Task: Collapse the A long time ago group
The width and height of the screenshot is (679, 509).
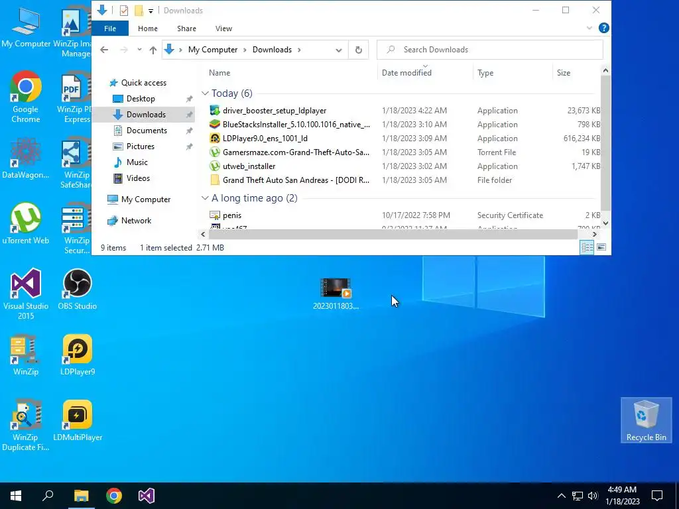Action: click(x=206, y=198)
